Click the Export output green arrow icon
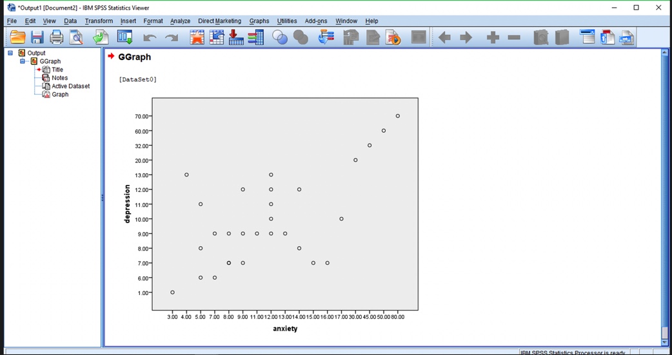Viewport: 672px width, 355px height. point(101,37)
